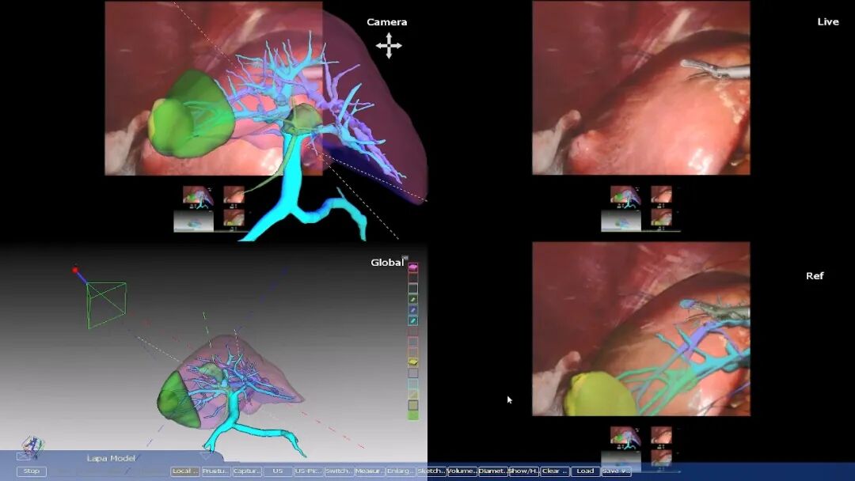Click the Camera pan arrows icon
This screenshot has height=481, width=855.
pos(389,46)
